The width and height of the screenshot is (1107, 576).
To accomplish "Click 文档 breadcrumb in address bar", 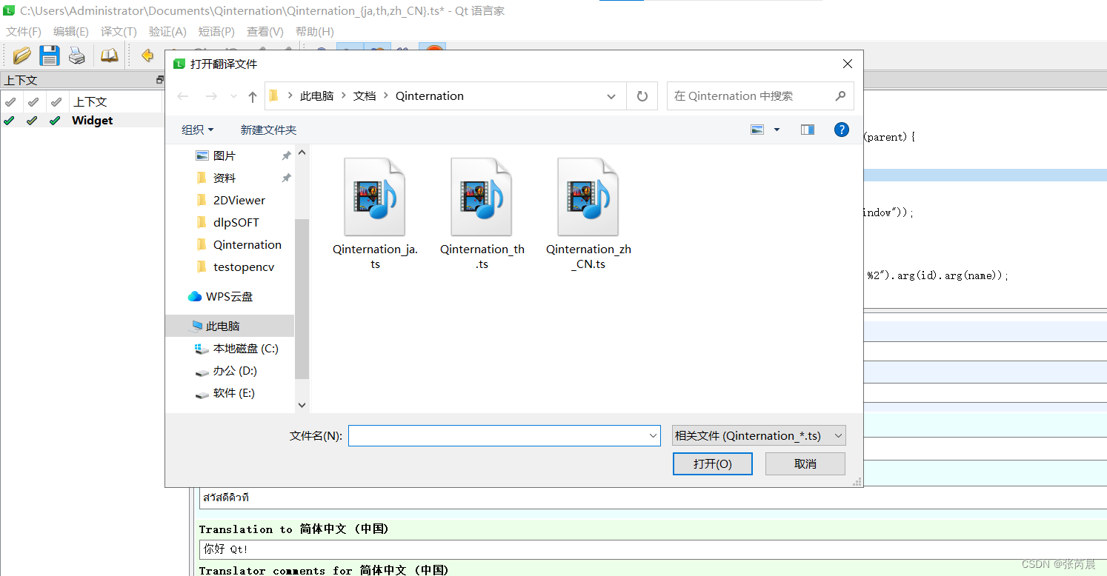I will pos(365,96).
